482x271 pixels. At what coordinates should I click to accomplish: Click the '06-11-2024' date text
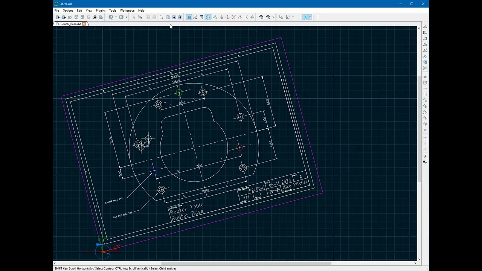coord(280,184)
